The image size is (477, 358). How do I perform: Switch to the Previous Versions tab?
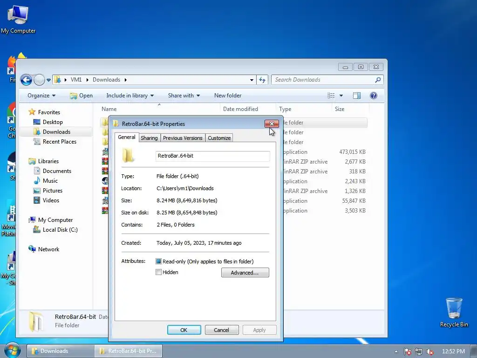click(183, 138)
